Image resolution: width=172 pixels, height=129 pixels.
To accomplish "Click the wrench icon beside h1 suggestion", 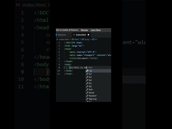I will coord(87,71).
